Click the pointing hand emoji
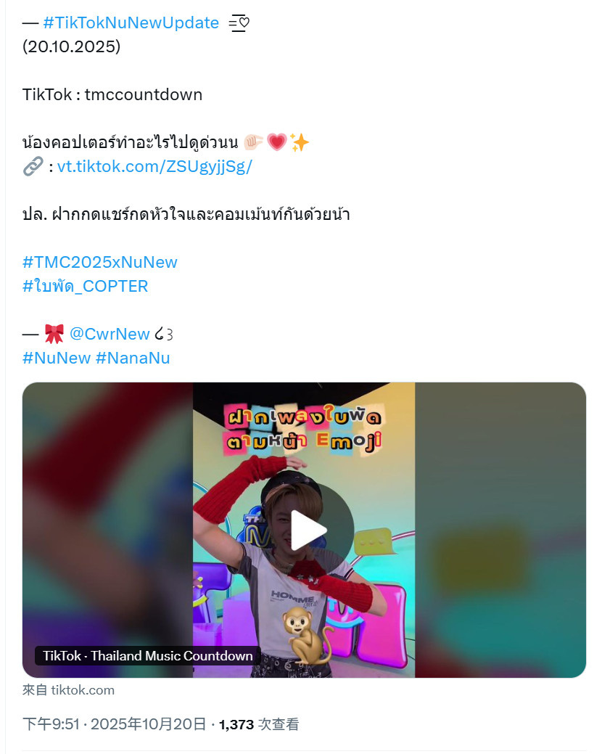 (253, 142)
